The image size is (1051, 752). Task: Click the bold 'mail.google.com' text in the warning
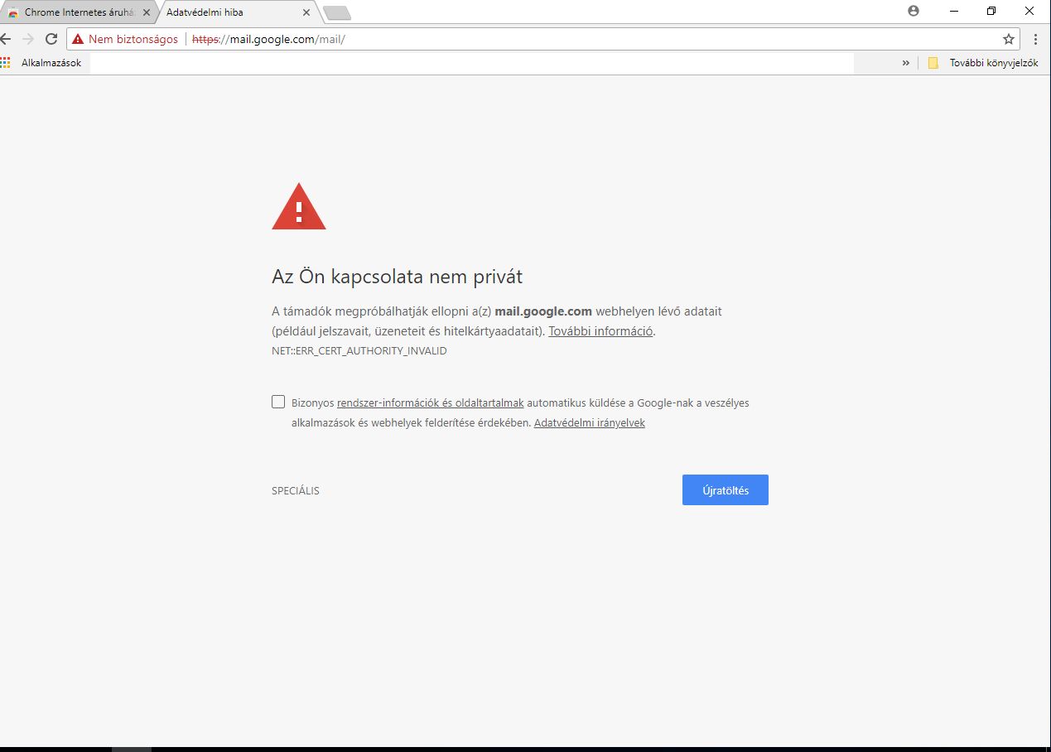(x=543, y=311)
